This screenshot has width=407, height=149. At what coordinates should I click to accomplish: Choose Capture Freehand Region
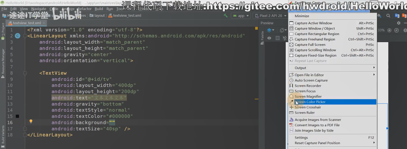pyautogui.click(x=332, y=39)
